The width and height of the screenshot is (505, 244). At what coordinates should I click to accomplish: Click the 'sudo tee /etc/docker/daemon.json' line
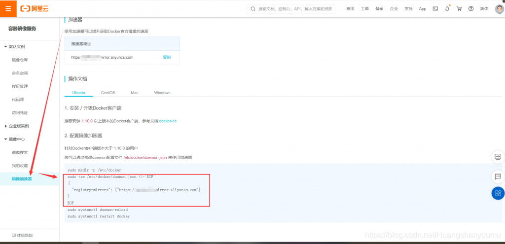pos(111,177)
